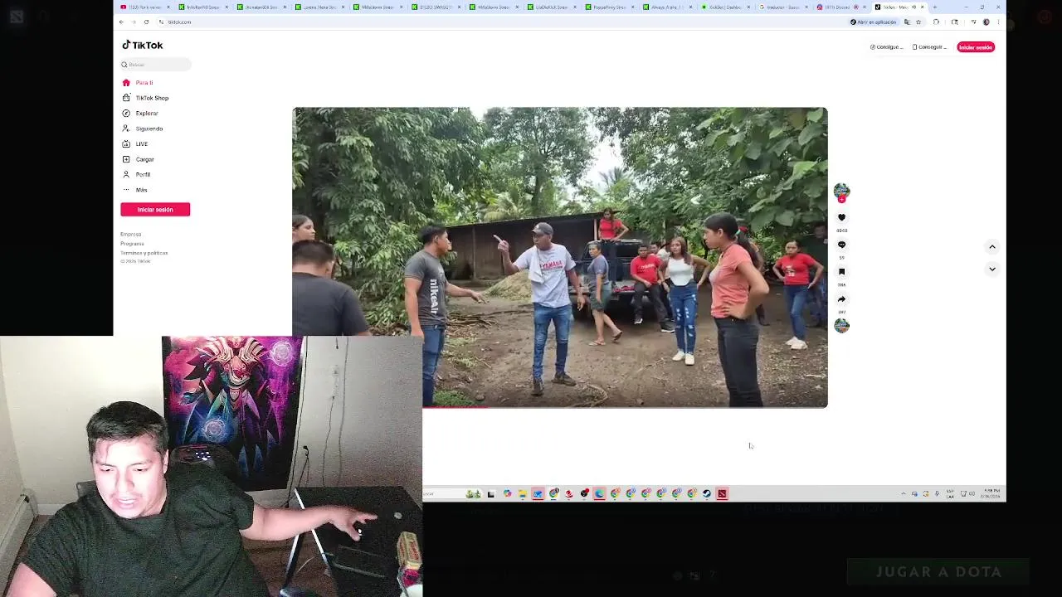Click the TikTok logo
The height and width of the screenshot is (597, 1062).
coord(143,46)
